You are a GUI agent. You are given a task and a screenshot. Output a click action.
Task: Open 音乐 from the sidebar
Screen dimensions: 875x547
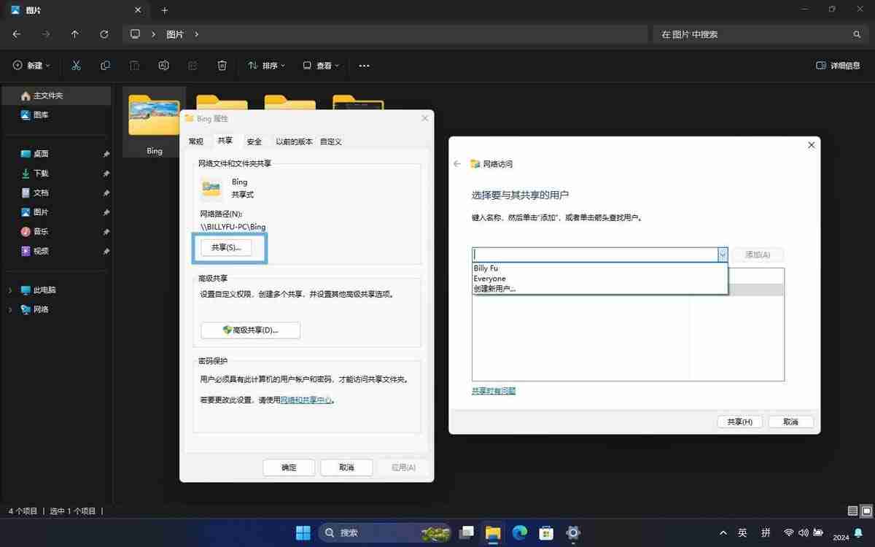(40, 231)
